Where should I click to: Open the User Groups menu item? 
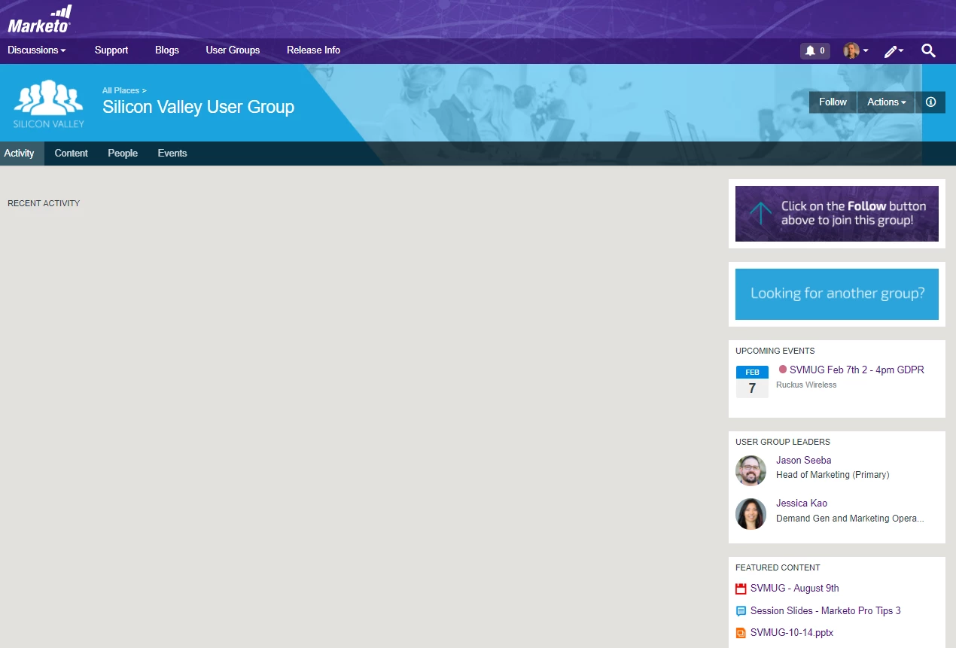pos(233,50)
